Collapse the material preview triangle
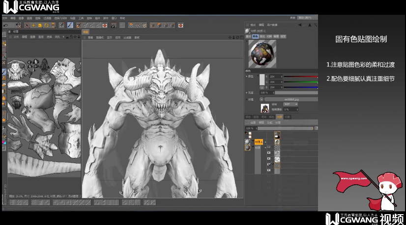406x225 pixels. (x=246, y=41)
